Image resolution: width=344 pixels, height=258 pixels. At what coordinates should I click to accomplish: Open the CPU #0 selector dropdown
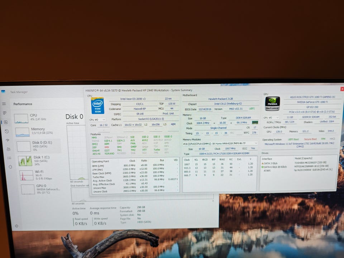(97, 120)
